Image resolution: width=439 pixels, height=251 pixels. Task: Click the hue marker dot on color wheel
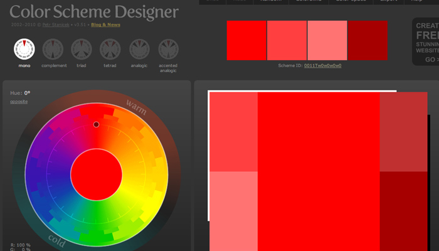[96, 125]
